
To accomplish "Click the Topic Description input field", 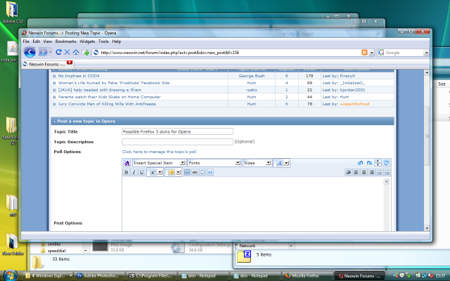I will (177, 142).
